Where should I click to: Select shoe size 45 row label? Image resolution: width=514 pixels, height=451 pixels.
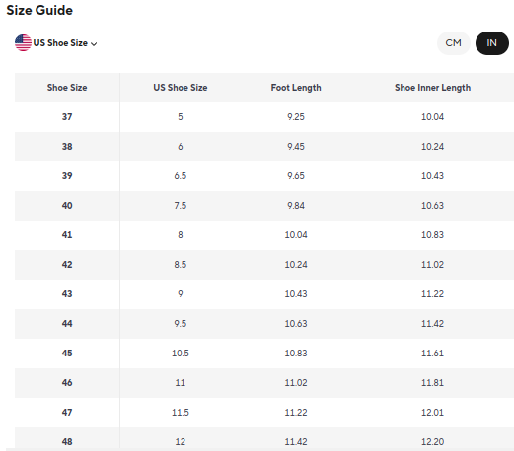coord(67,354)
